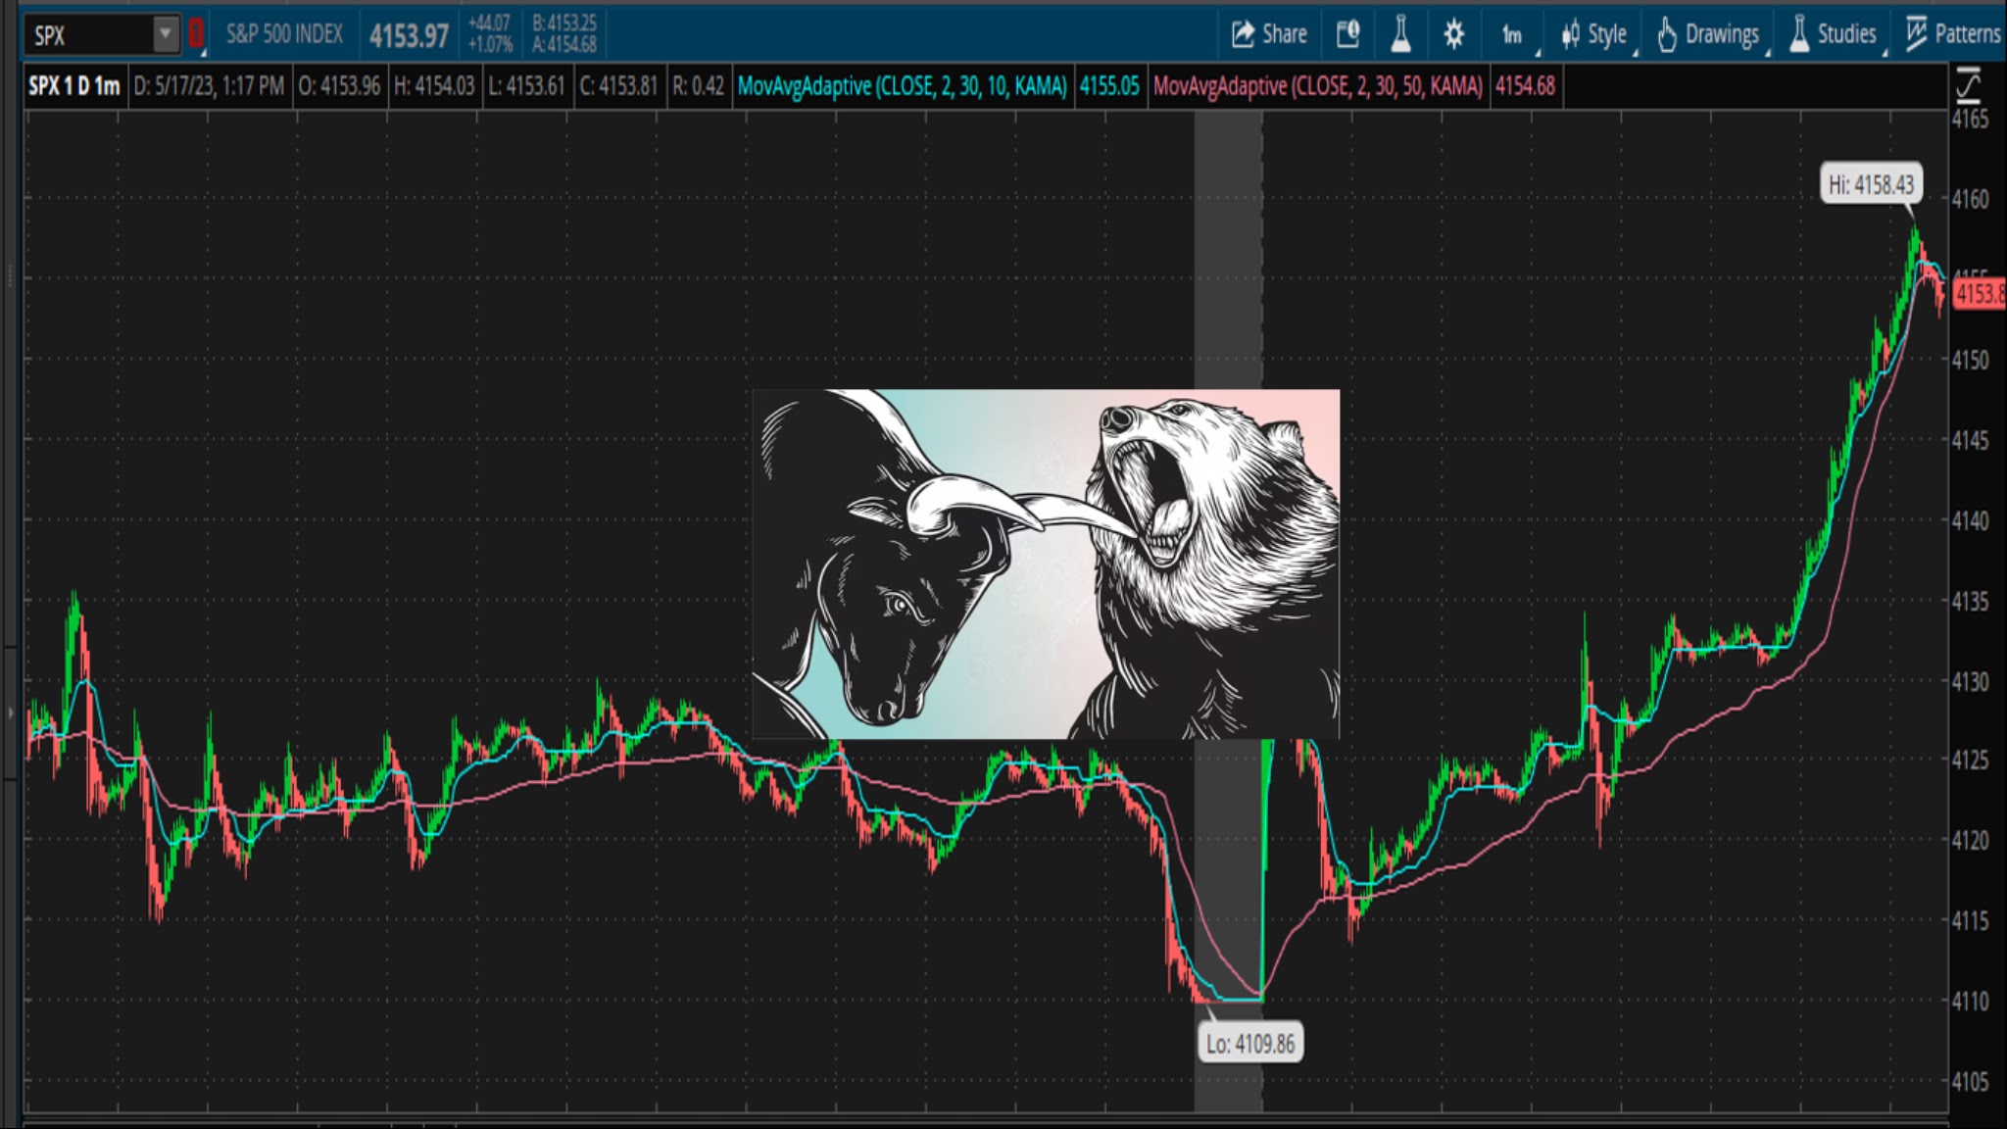Click the pointing hand Drawings icon
Viewport: 2007px width, 1129px height.
1667,34
